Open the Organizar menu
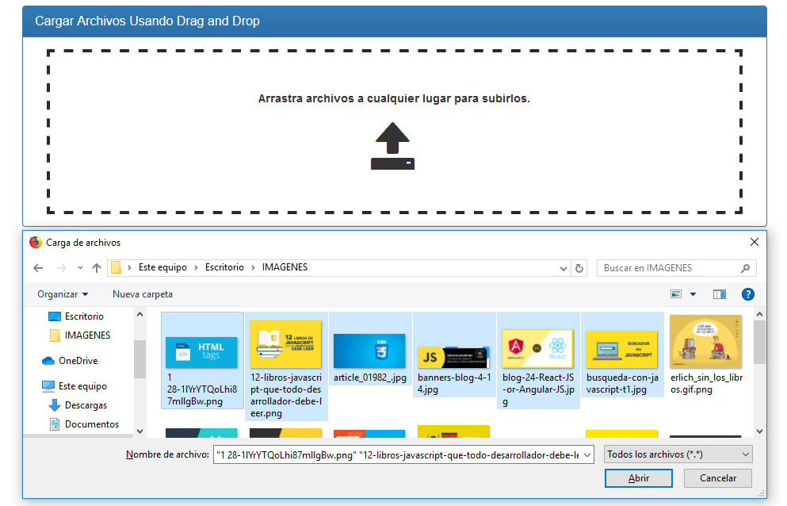The width and height of the screenshot is (787, 506). click(63, 294)
